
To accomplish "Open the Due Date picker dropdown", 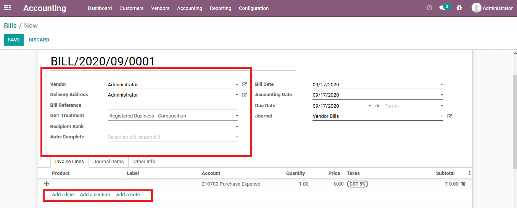I will coord(369,106).
